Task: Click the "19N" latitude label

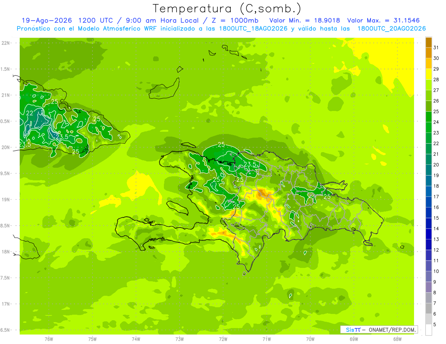Action: 6,200
